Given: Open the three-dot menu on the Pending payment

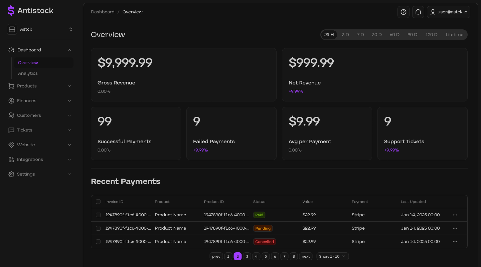Looking at the screenshot, I should [455, 228].
